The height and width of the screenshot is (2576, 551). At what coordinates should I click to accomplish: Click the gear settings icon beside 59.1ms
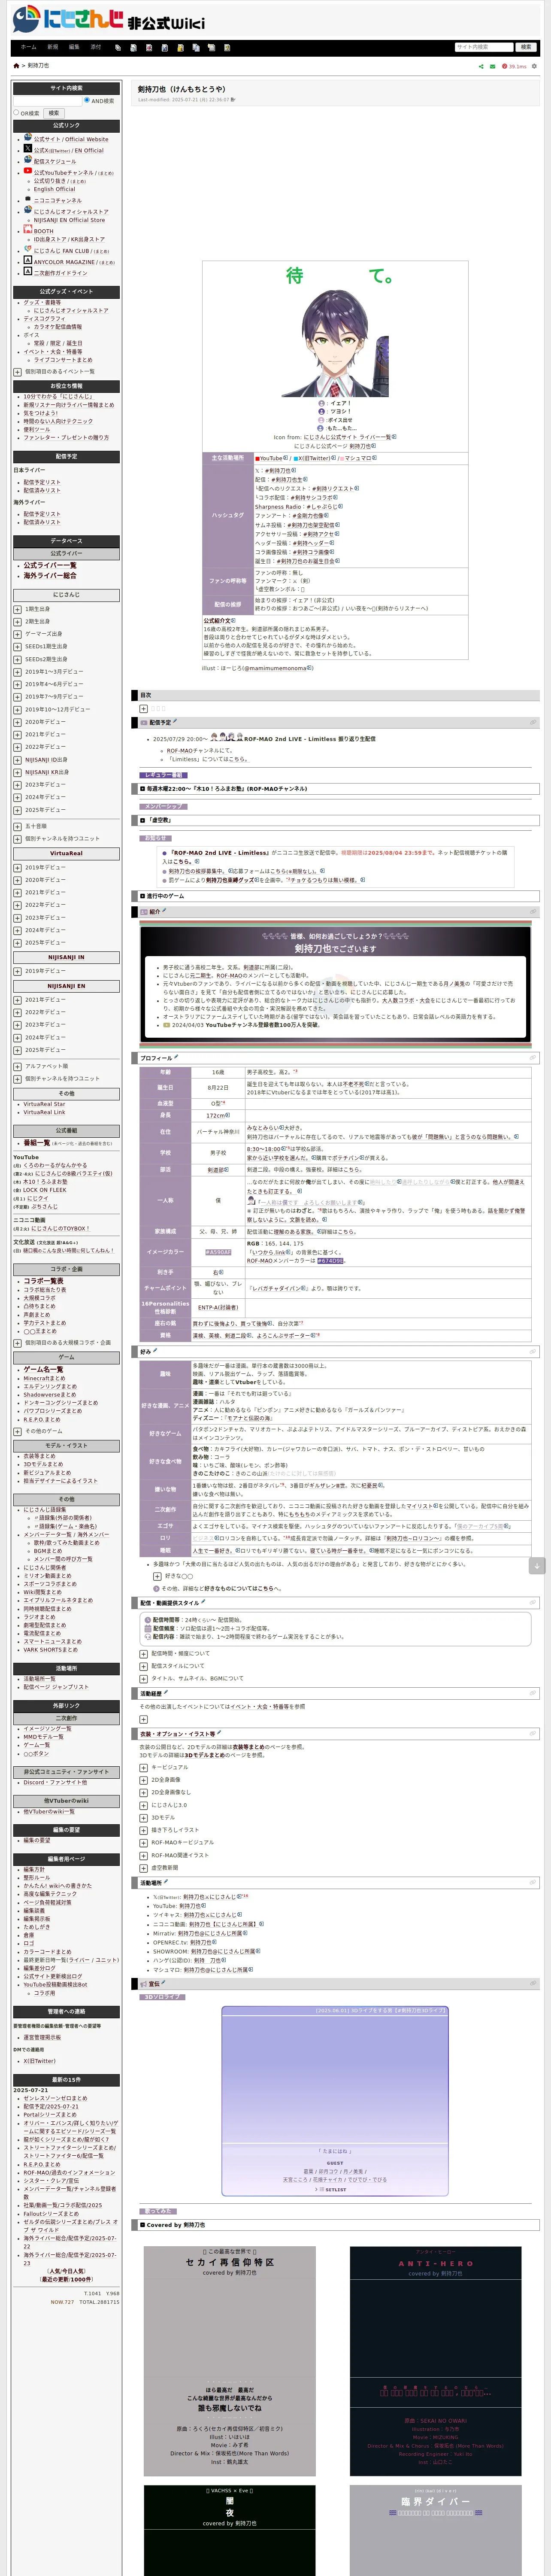tap(534, 66)
